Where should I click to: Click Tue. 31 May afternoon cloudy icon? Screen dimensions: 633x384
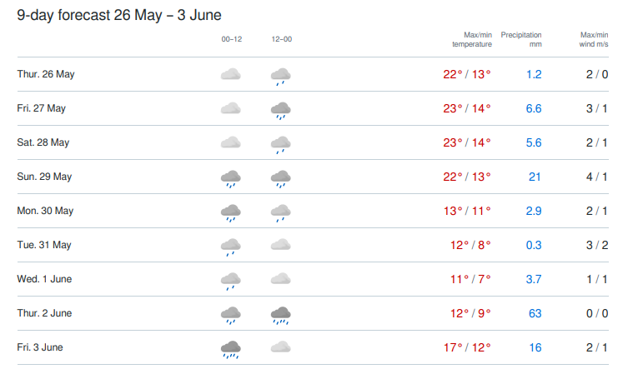pos(280,245)
